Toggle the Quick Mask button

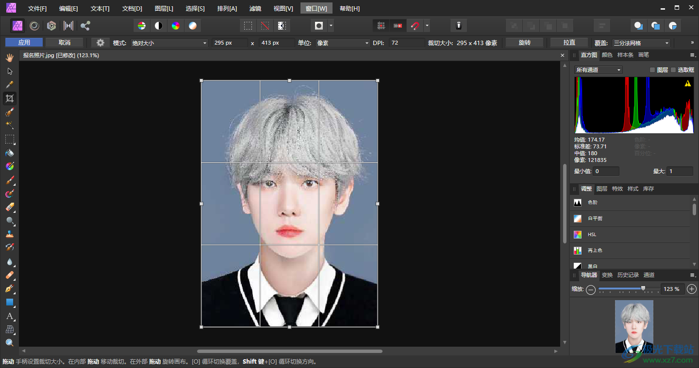pos(319,26)
